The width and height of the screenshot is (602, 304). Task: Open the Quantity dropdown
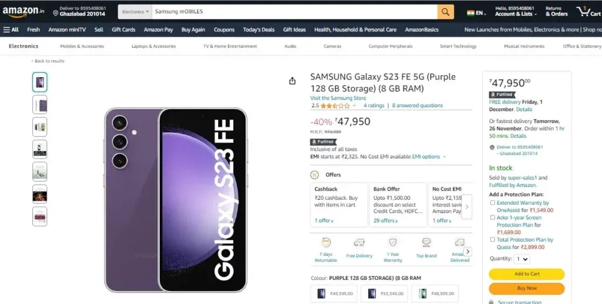pos(522,259)
